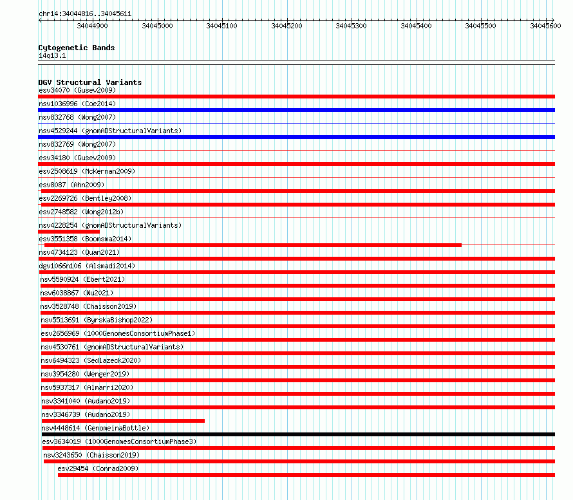
Task: Click the 14q13.1 band label
Action: (x=52, y=55)
